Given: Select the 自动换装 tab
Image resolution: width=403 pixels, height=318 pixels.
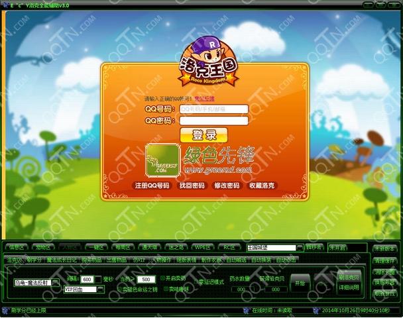Looking at the screenshot, I should [x=261, y=260].
